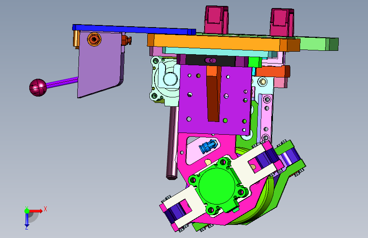Pick the grey vertical cylindrical rod
Image resolution: width=368 pixels, height=238 pixels.
[x=173, y=143]
